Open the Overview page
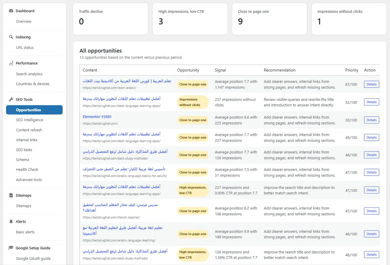This screenshot has height=265, width=390. (24, 21)
